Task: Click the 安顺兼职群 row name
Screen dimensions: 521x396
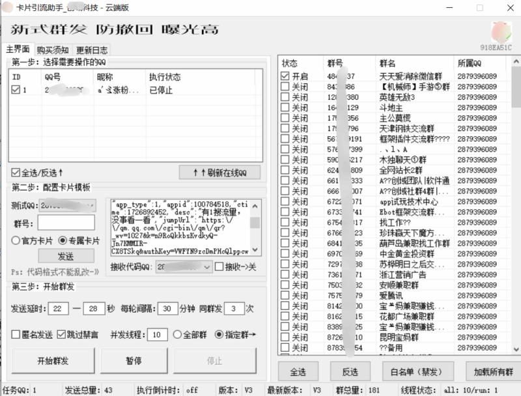Action: coord(399,285)
